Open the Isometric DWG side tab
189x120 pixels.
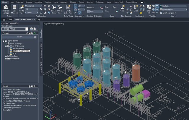(41, 68)
